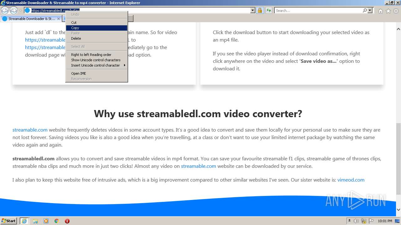Click the 'Why use streamabledl.com video converter?' heading
Image resolution: width=401 pixels, height=225 pixels.
(198, 113)
